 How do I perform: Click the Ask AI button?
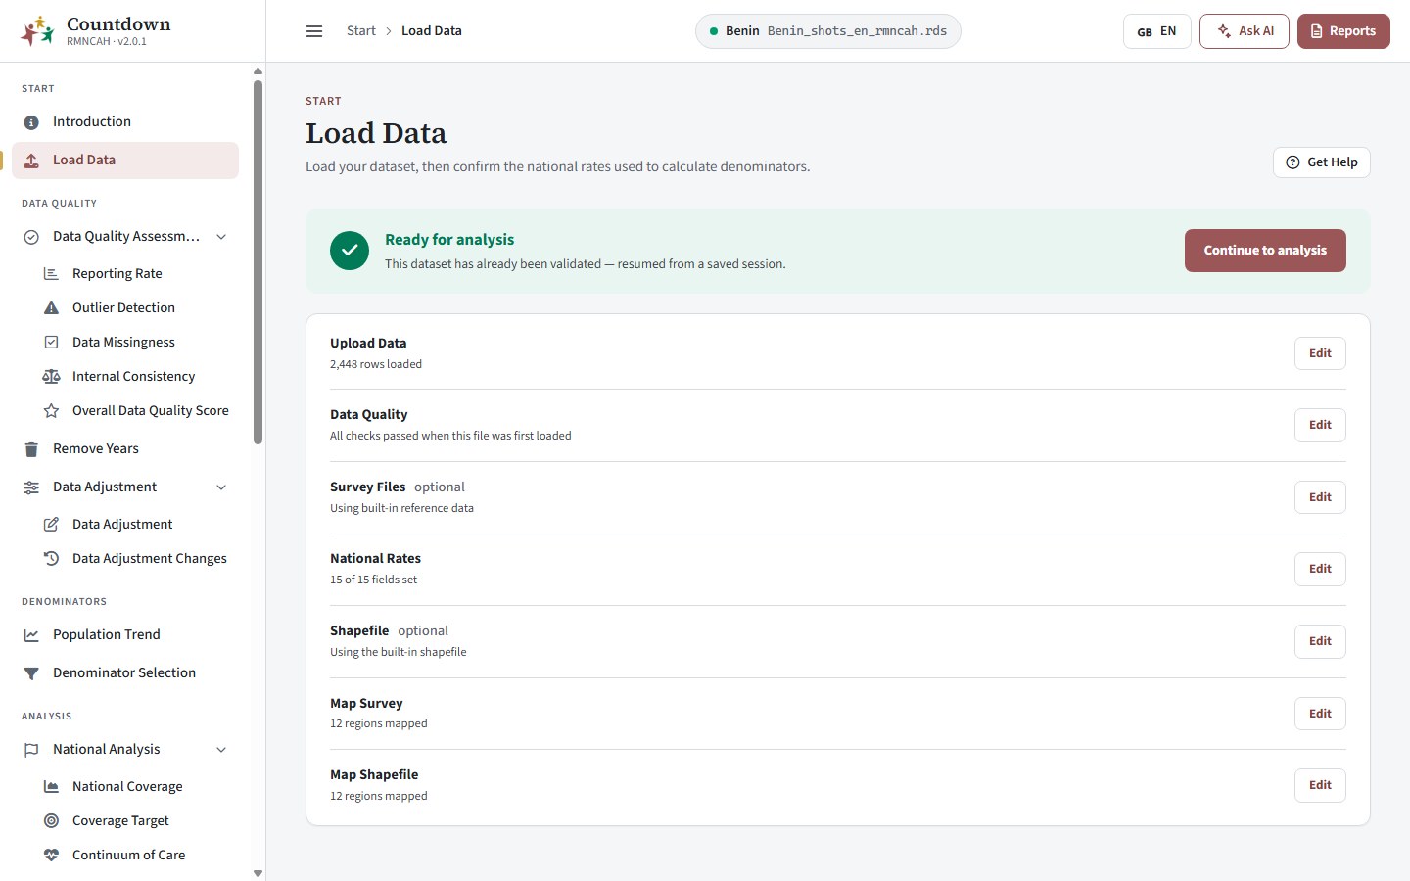click(x=1245, y=31)
